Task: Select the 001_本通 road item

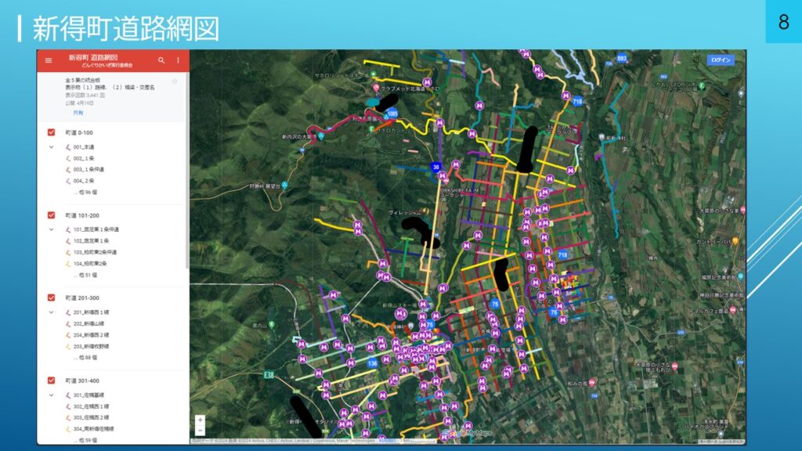Action: tap(84, 147)
